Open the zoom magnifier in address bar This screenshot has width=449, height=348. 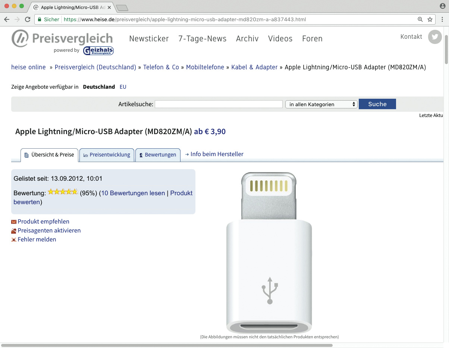click(420, 19)
